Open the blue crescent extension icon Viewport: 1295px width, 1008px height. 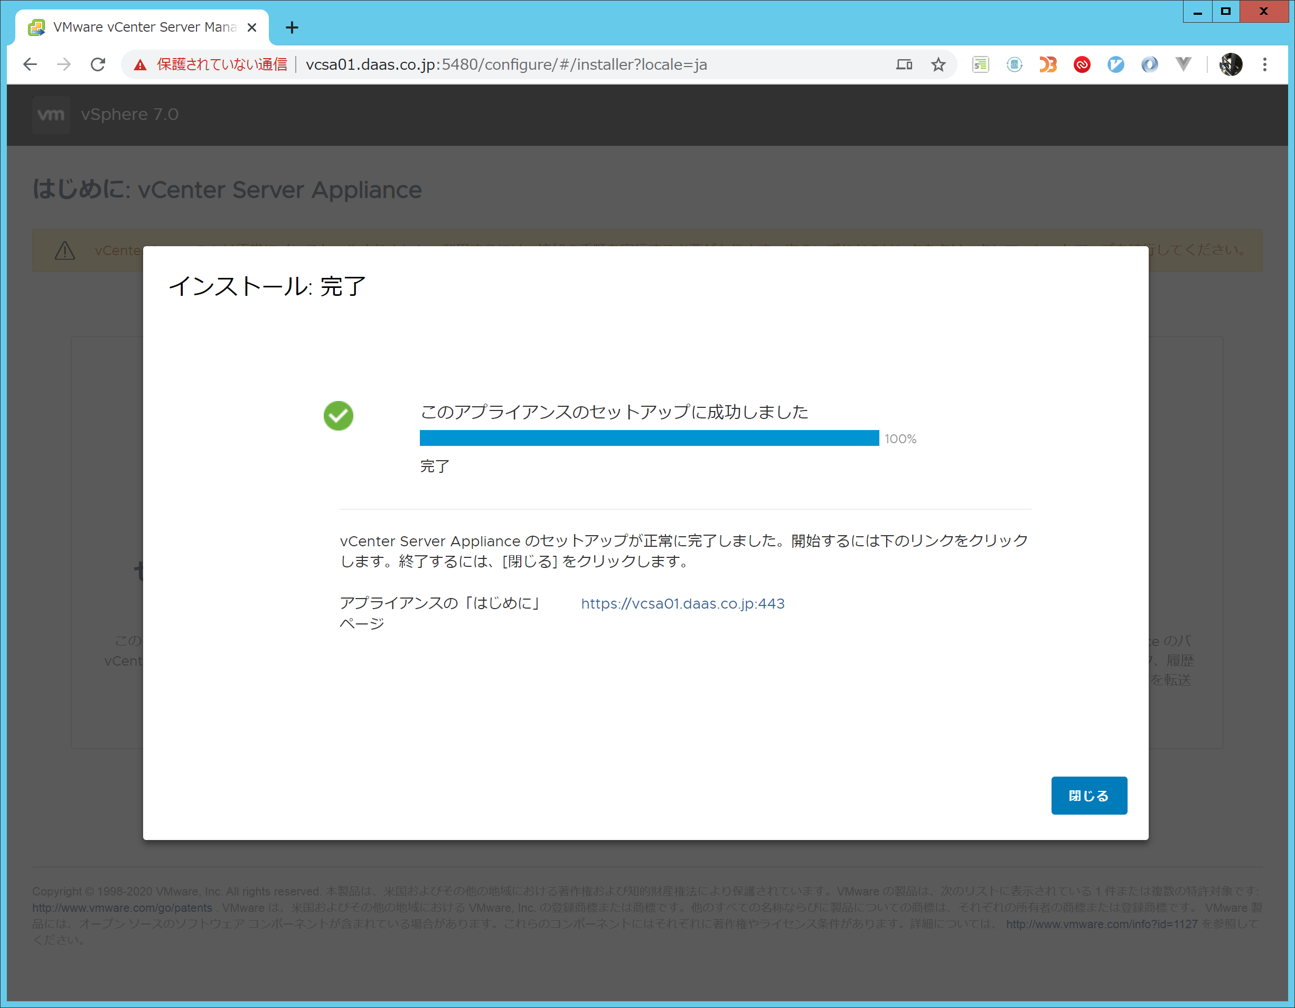[x=1149, y=64]
